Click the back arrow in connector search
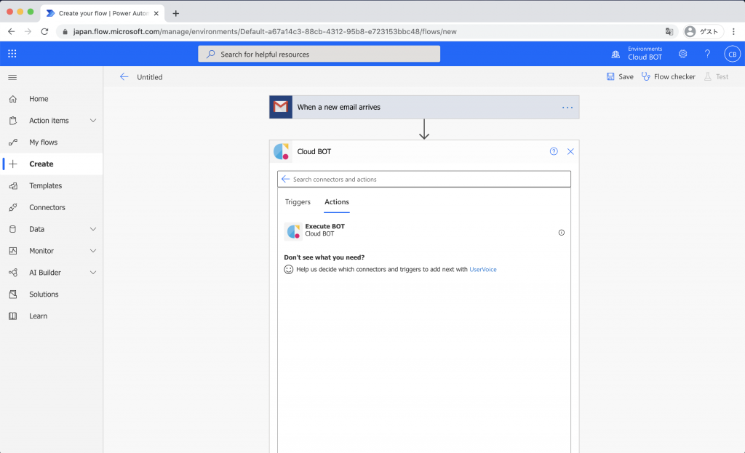745x453 pixels. 285,179
